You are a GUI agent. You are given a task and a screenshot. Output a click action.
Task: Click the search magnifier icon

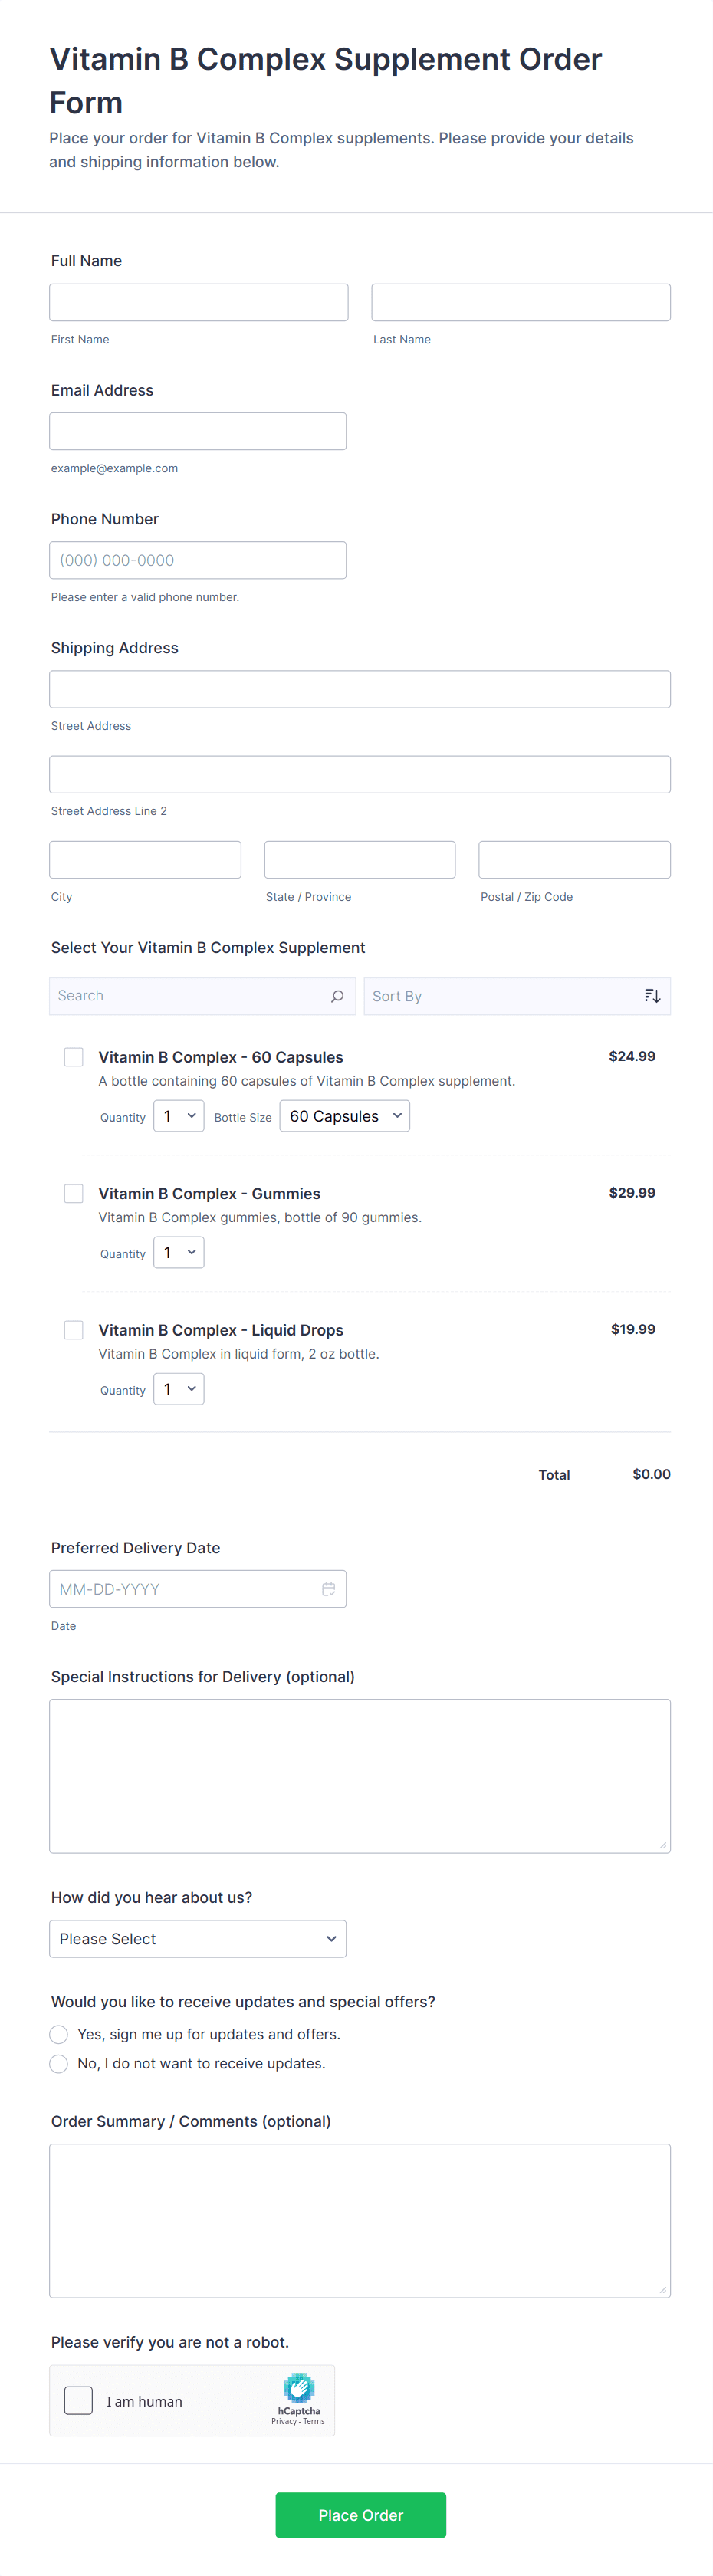pyautogui.click(x=337, y=996)
